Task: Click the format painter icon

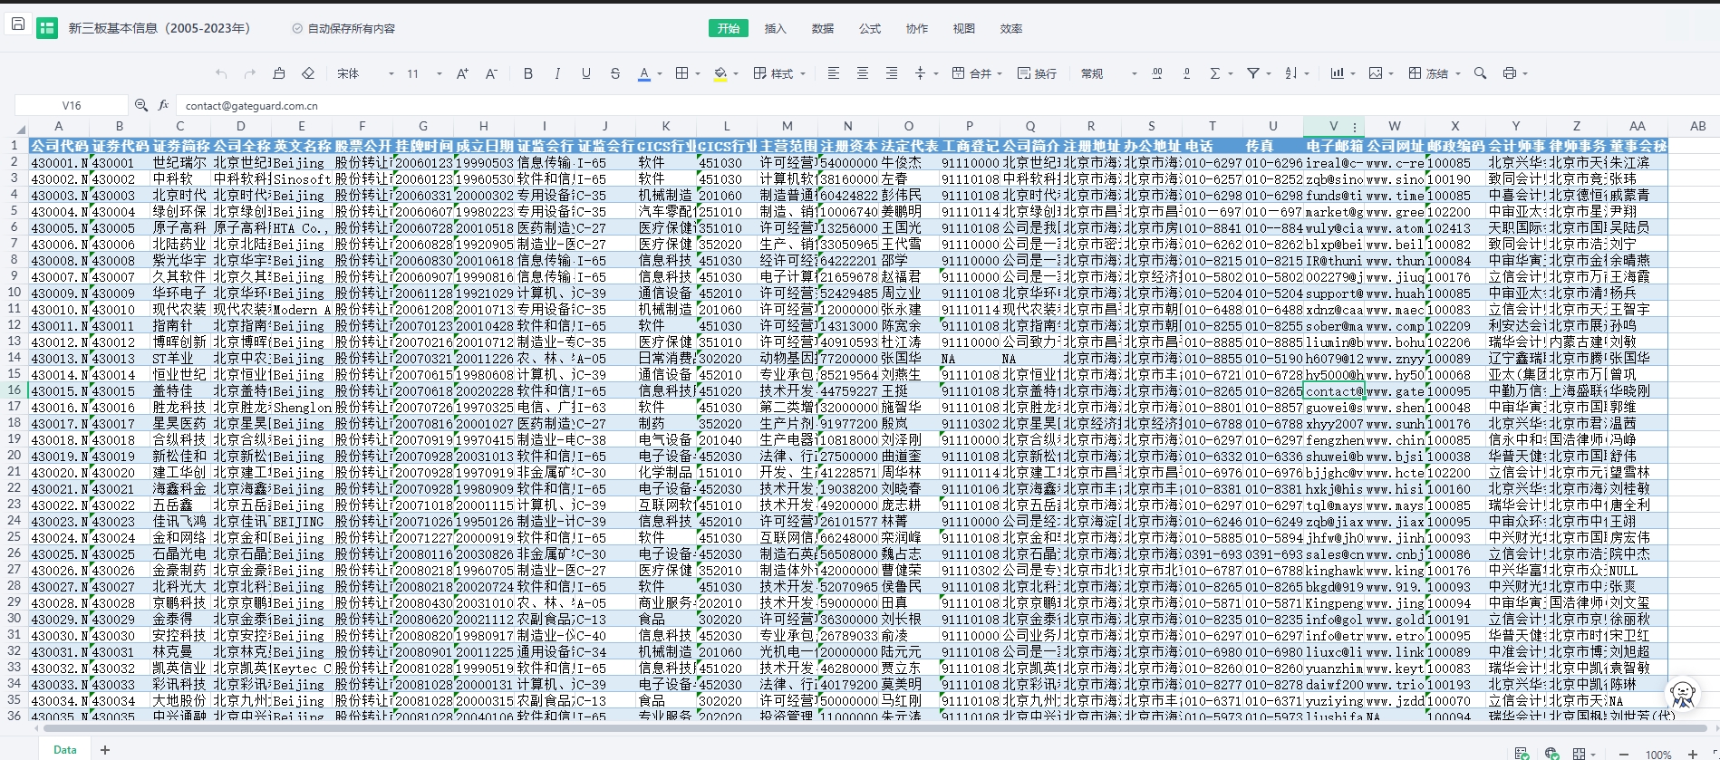Action: (x=279, y=73)
